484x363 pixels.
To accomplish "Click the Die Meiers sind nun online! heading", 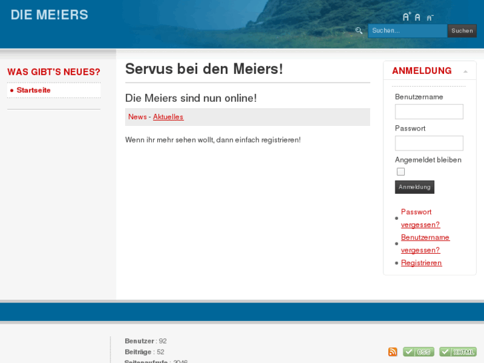I will (191, 98).
